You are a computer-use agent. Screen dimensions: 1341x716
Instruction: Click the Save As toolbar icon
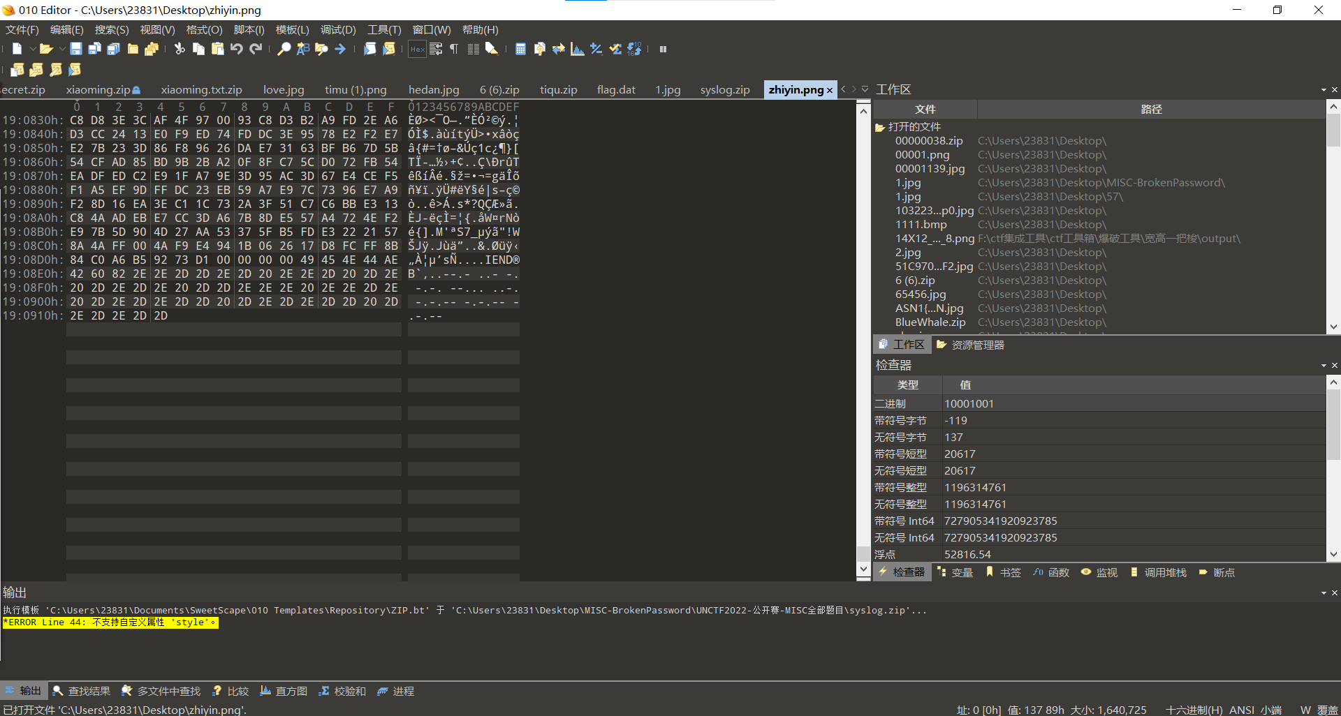point(95,49)
